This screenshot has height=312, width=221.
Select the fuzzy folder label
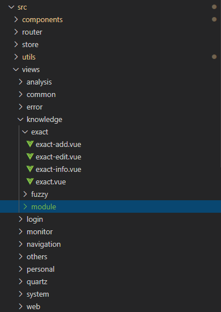tap(40, 194)
